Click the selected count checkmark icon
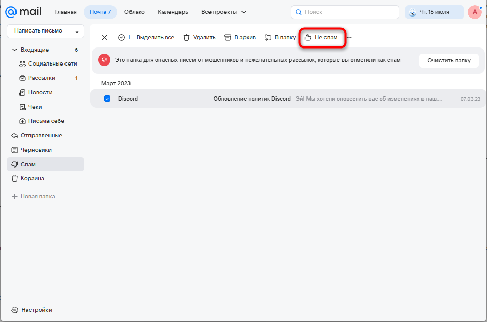 (x=121, y=37)
